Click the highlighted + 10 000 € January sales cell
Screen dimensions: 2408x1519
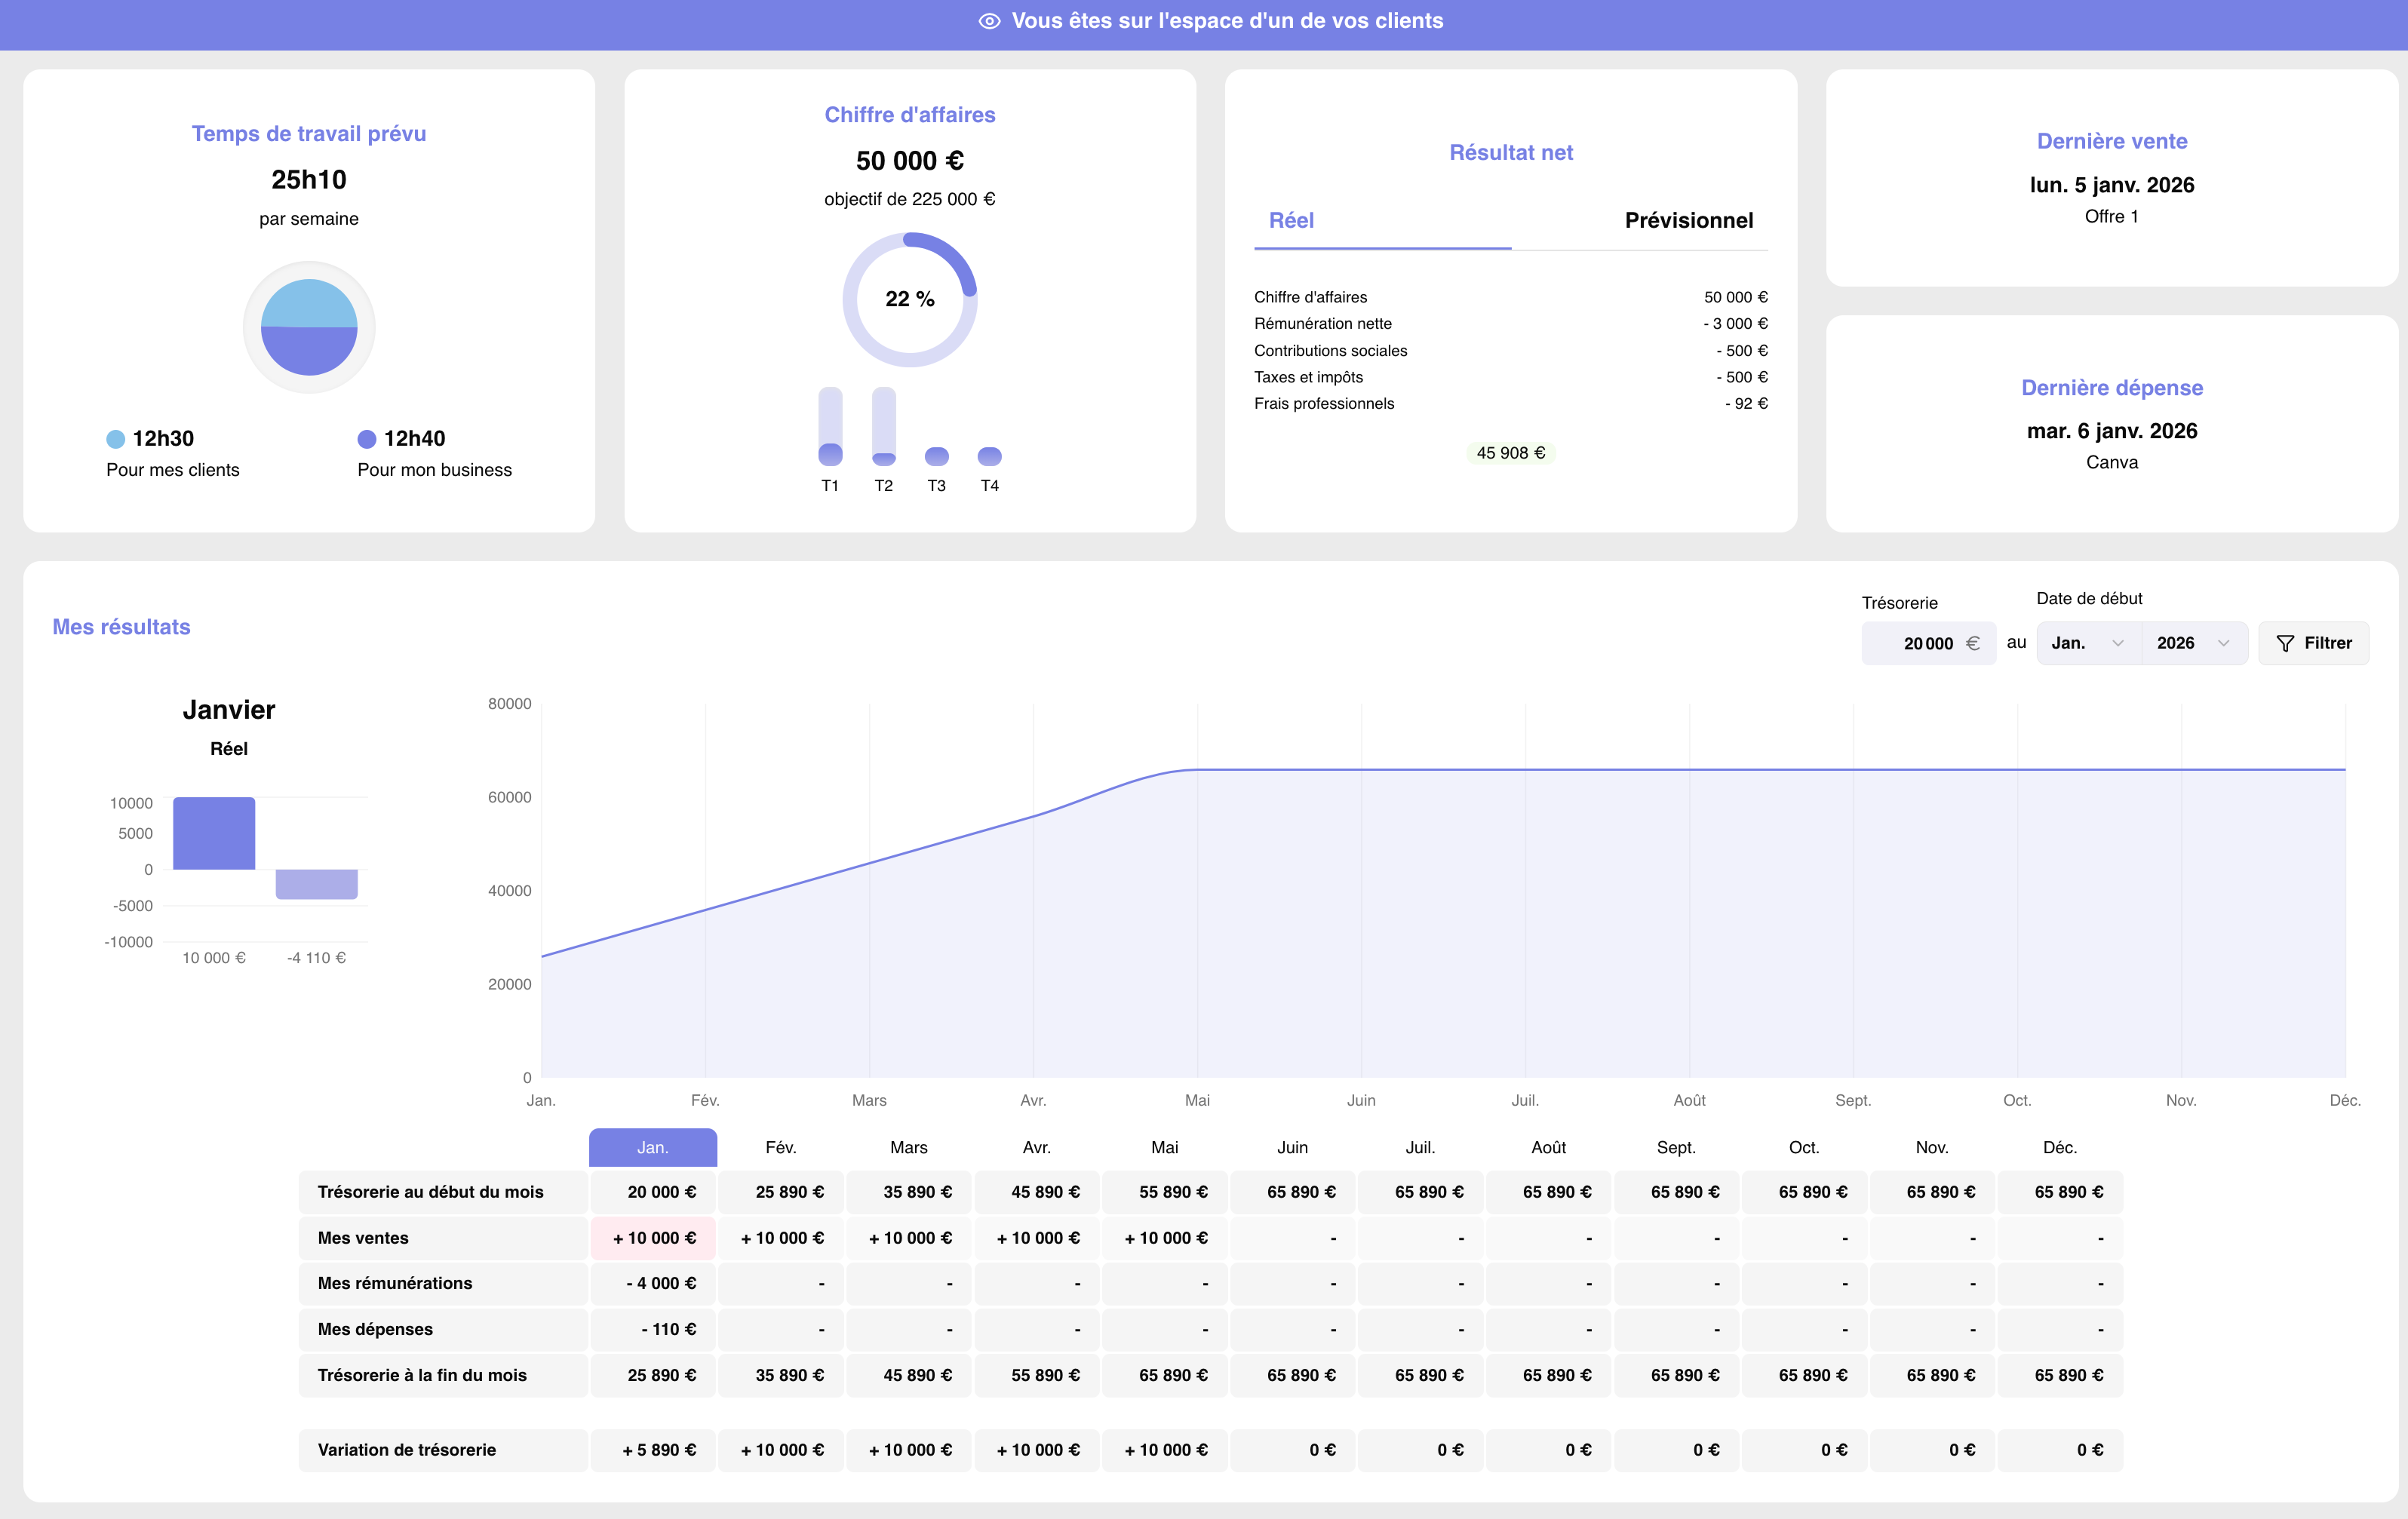click(653, 1238)
